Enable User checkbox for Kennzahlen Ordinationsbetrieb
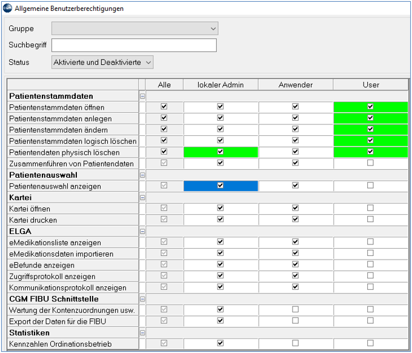The height and width of the screenshot is (353, 412). tap(370, 343)
